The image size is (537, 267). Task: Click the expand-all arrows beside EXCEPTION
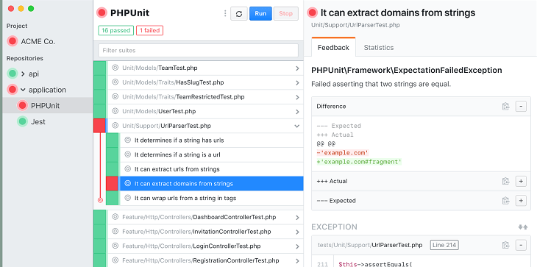(x=522, y=227)
